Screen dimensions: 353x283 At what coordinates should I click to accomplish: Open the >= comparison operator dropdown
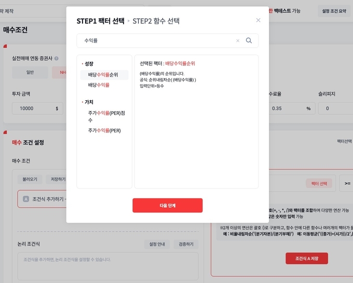tap(347, 183)
